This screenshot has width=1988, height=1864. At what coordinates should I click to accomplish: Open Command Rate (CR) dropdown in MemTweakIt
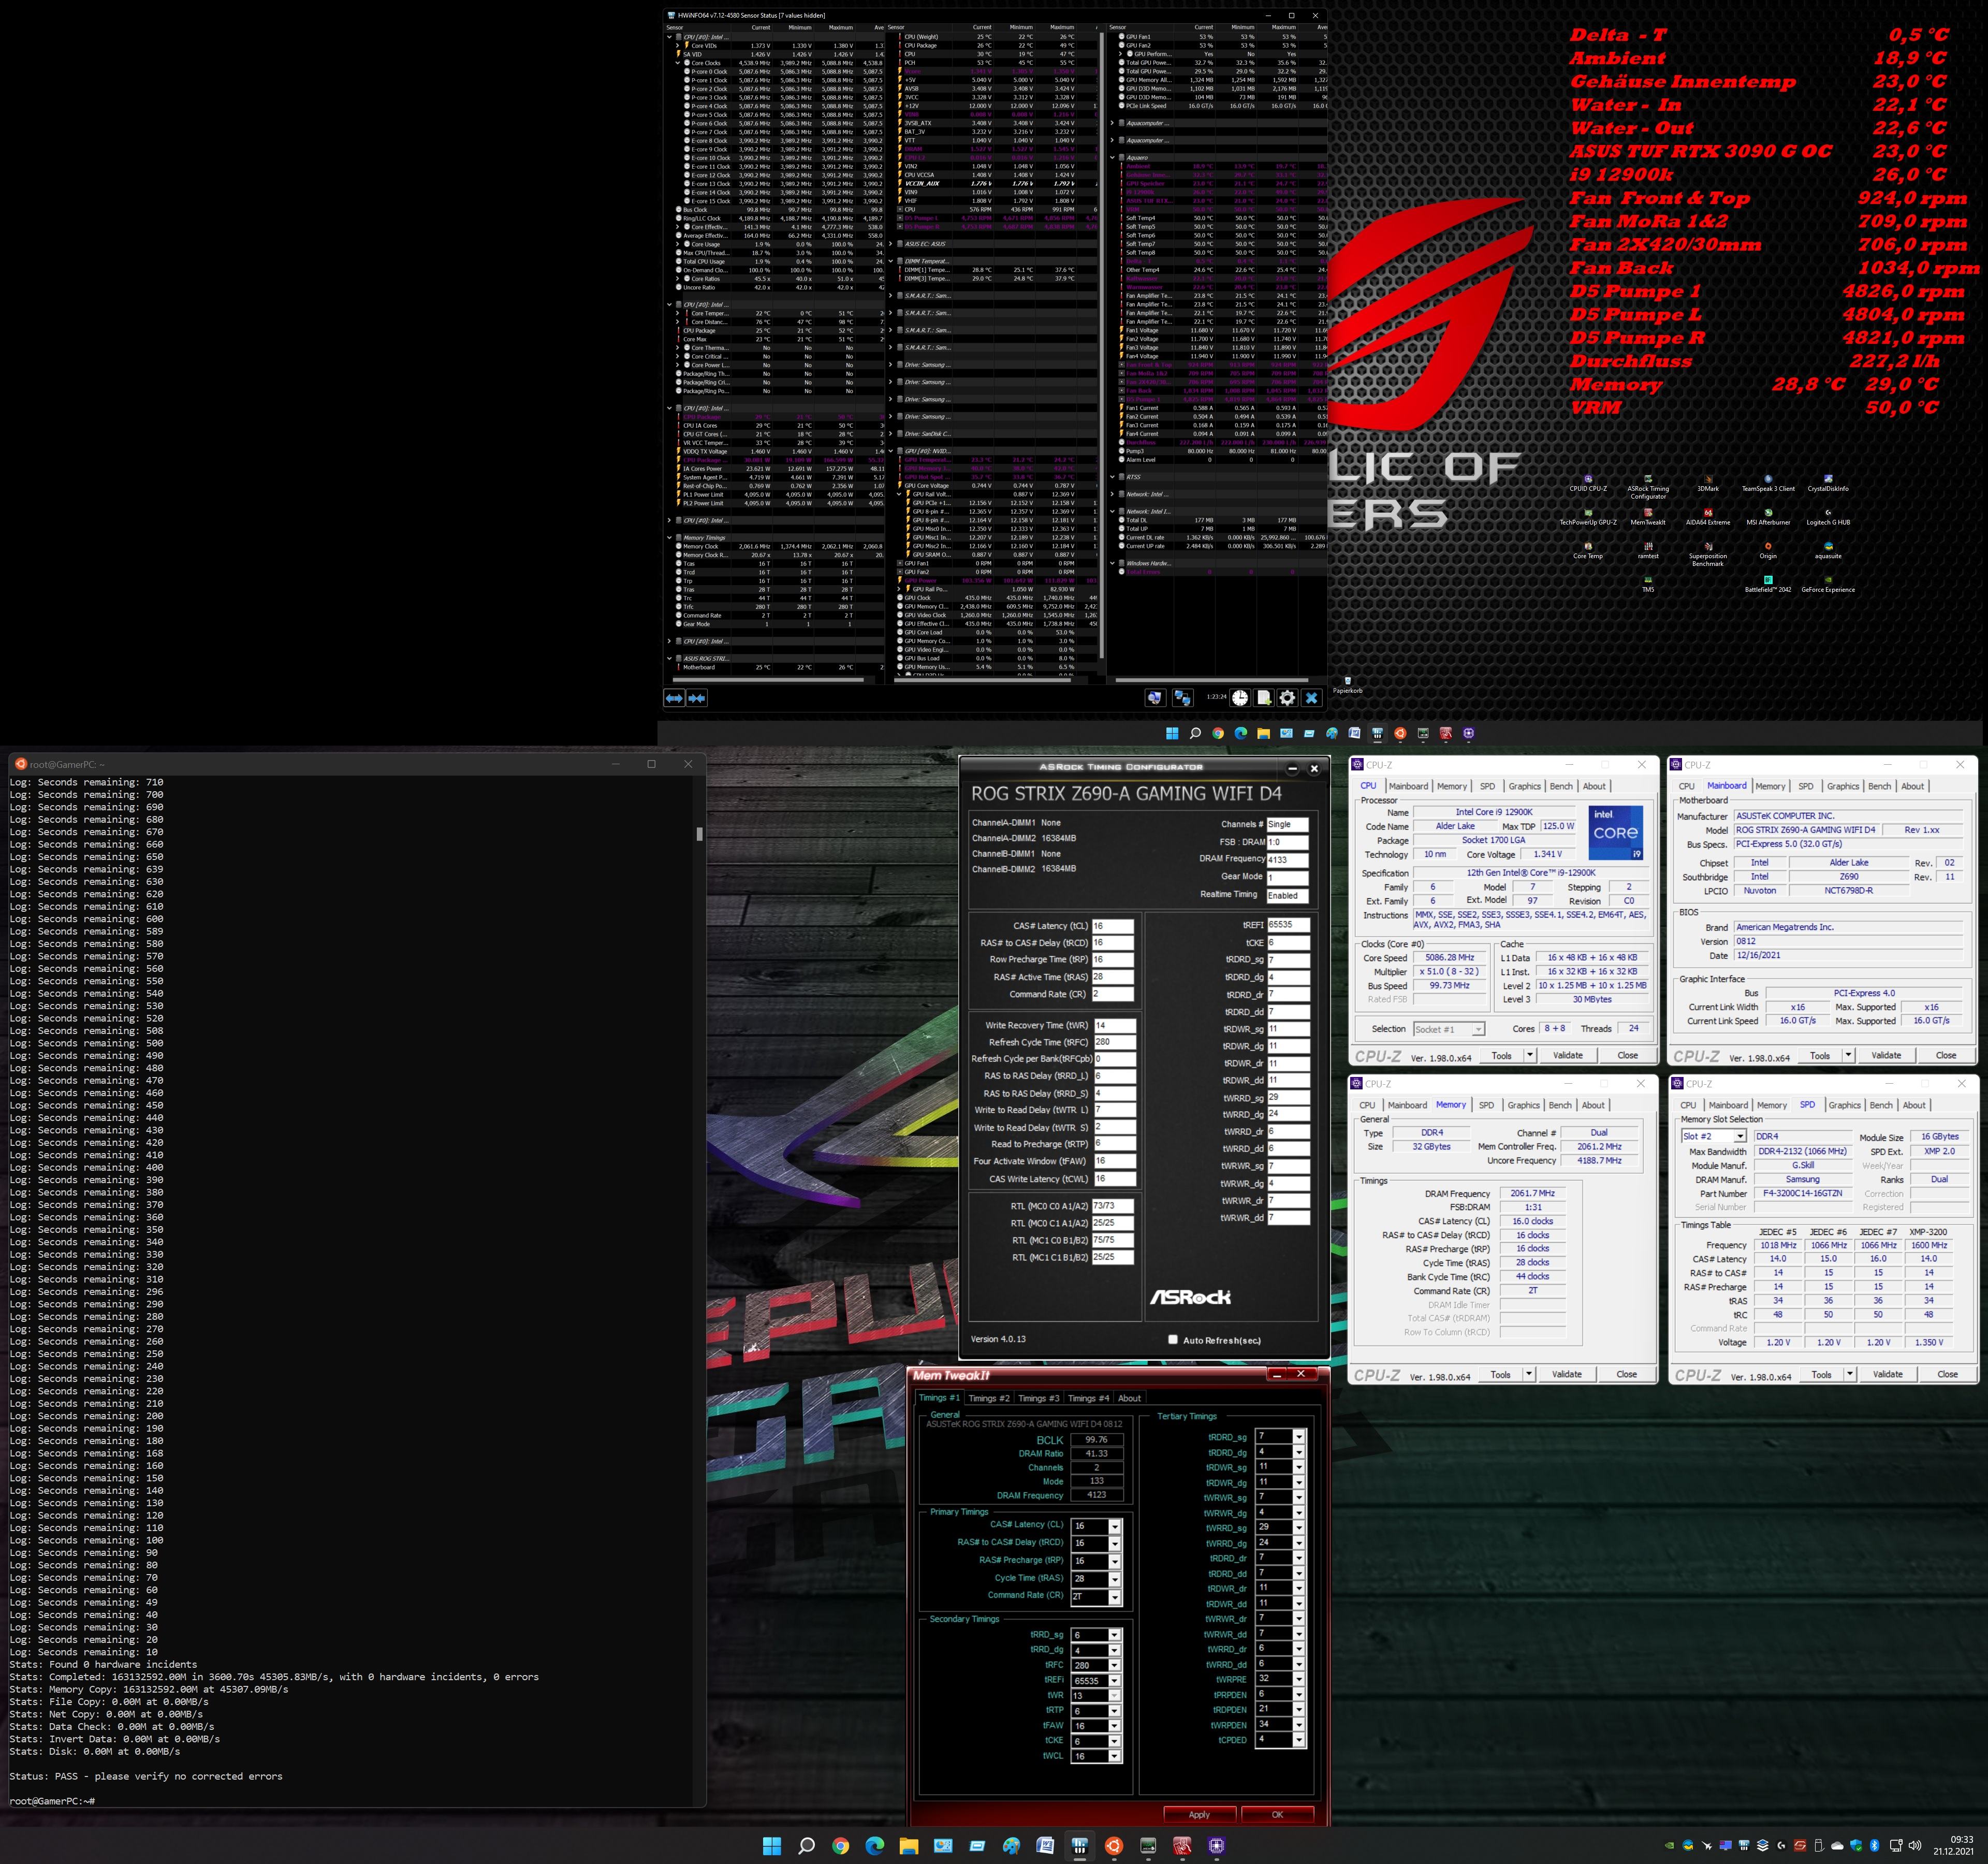tap(1115, 1596)
